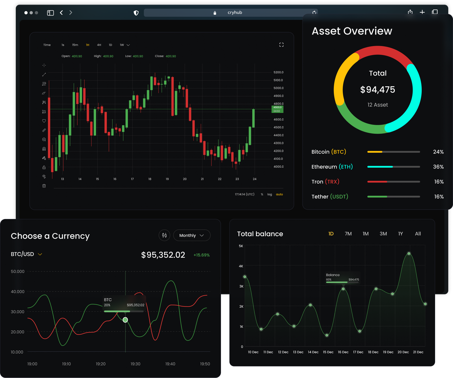Viewport: 453px width, 378px height.
Task: Select the trend line drawing tool
Action: [x=44, y=75]
